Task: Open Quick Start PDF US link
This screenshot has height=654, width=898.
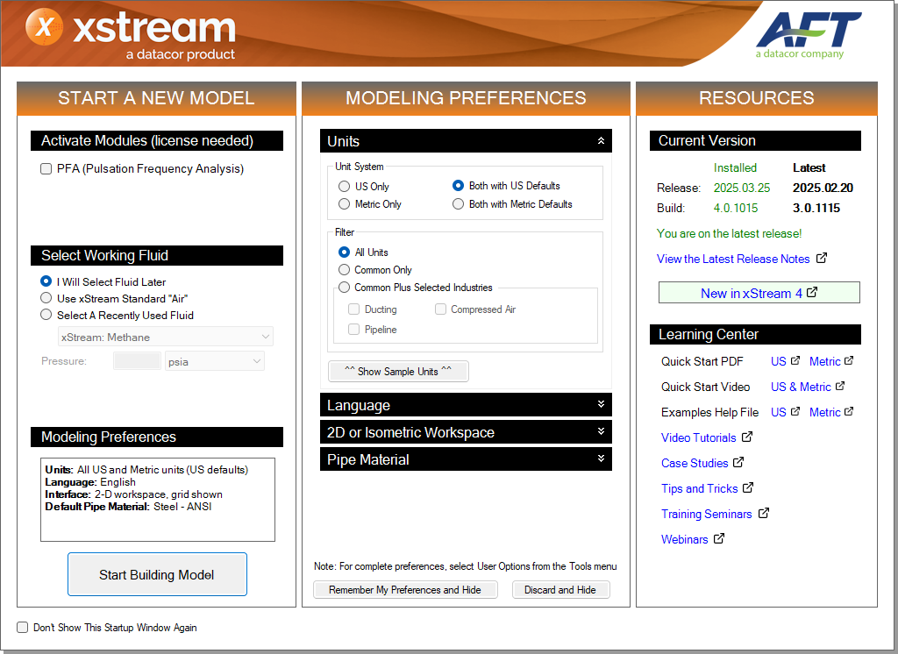Action: (x=779, y=361)
